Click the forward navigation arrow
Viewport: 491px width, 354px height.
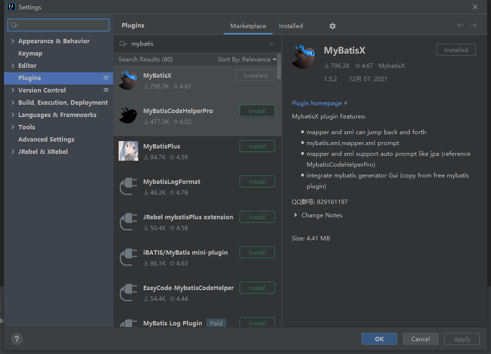474,25
